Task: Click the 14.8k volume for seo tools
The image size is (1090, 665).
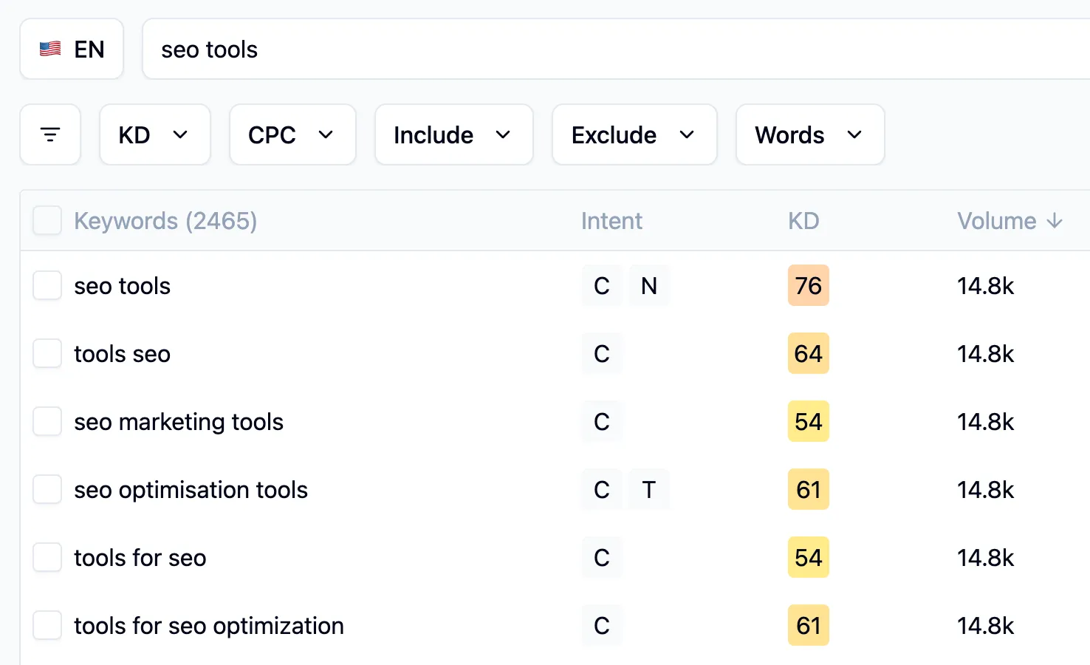Action: [x=986, y=286]
